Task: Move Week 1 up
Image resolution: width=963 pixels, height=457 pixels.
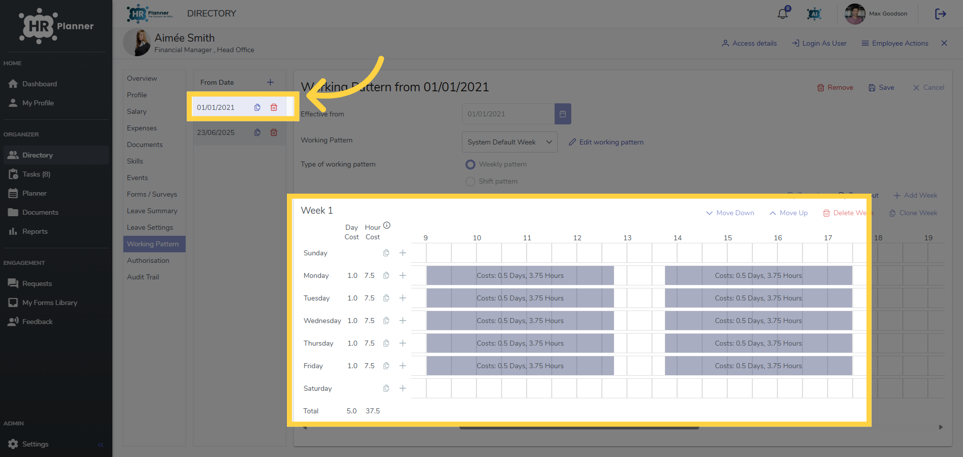Action: [x=788, y=213]
